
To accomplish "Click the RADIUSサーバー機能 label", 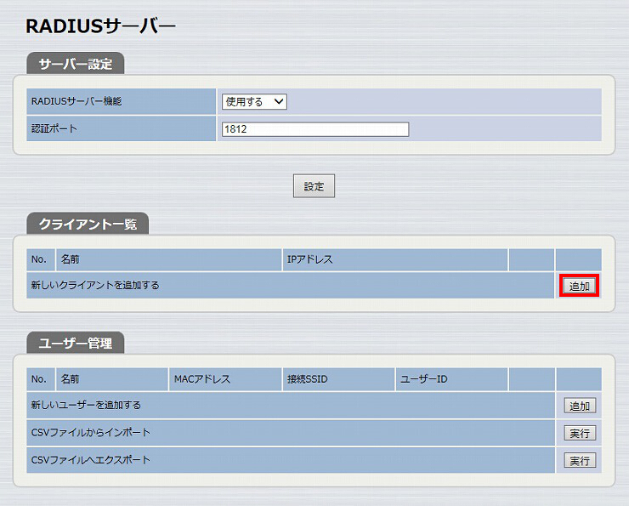I will pos(76,101).
